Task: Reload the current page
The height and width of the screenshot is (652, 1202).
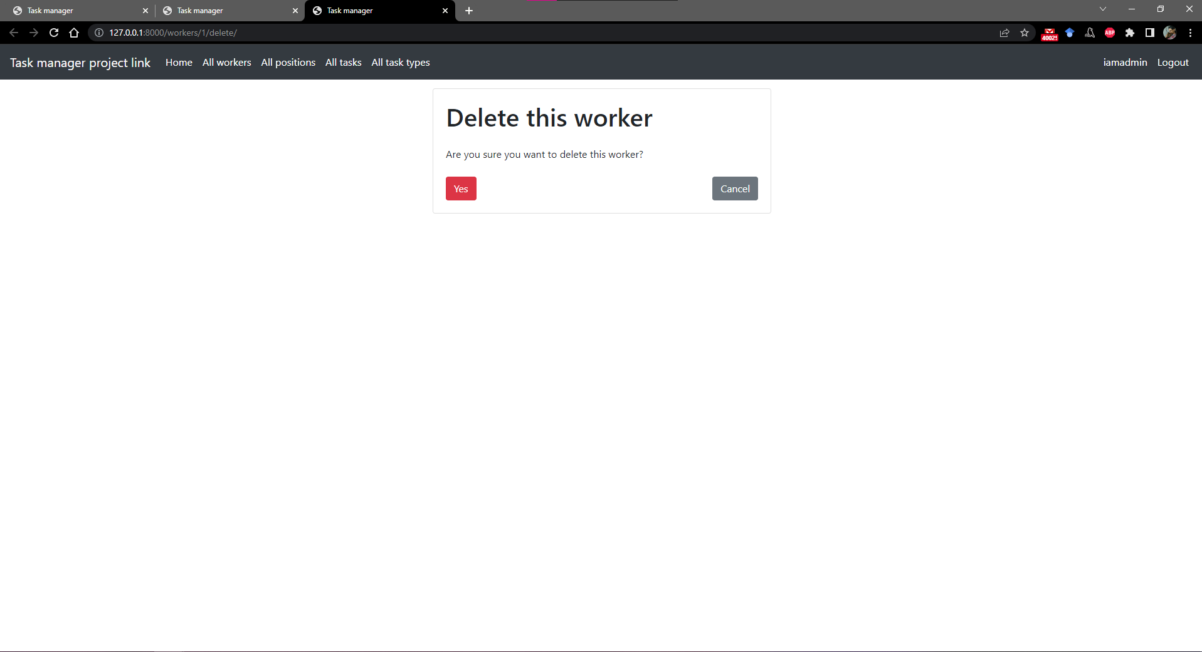Action: pos(54,33)
